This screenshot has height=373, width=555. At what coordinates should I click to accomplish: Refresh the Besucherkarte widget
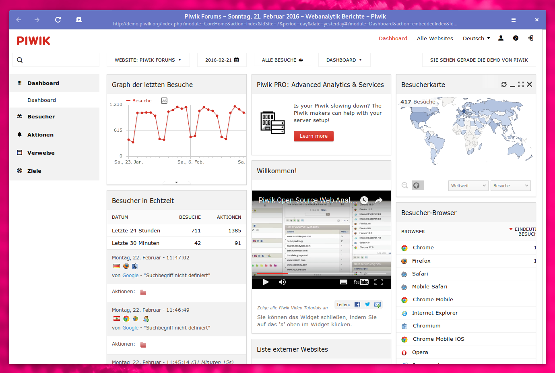point(504,84)
